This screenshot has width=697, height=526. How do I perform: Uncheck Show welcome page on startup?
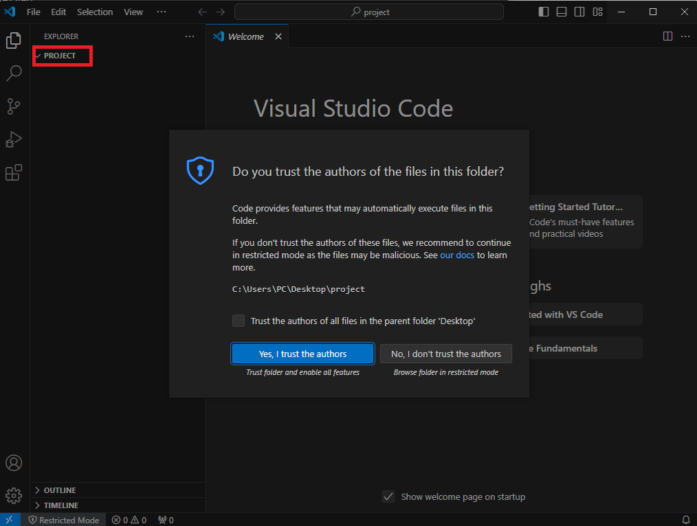388,496
